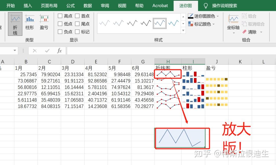The image size is (276, 165).
Task: Click the 1月 header cell
Action: coord(26,68)
